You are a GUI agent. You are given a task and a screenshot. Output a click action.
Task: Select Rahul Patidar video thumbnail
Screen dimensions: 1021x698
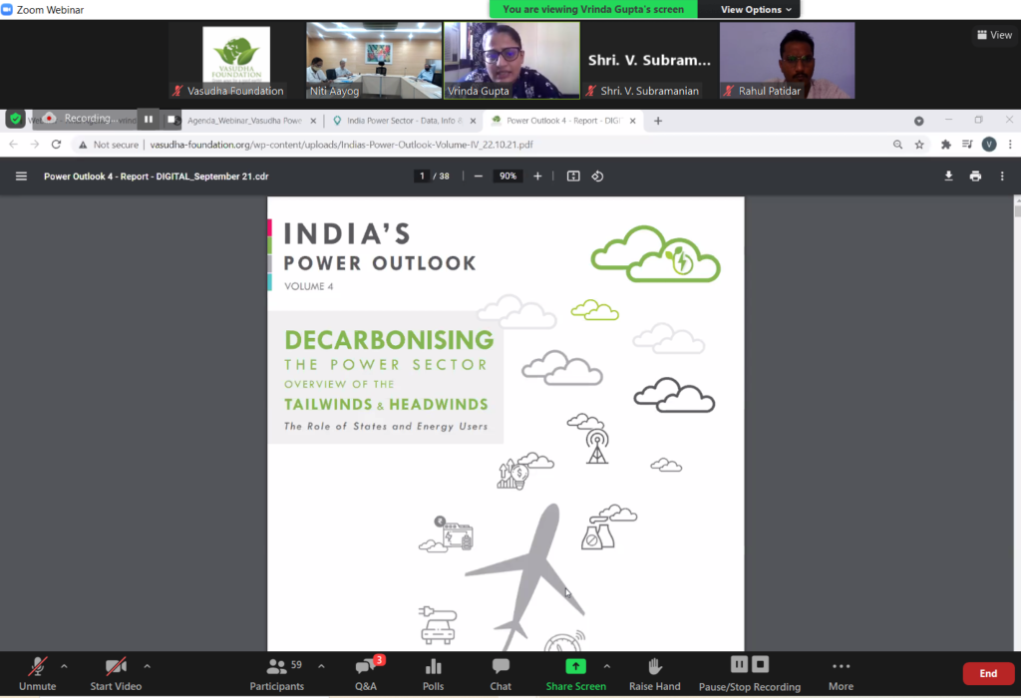tap(787, 61)
